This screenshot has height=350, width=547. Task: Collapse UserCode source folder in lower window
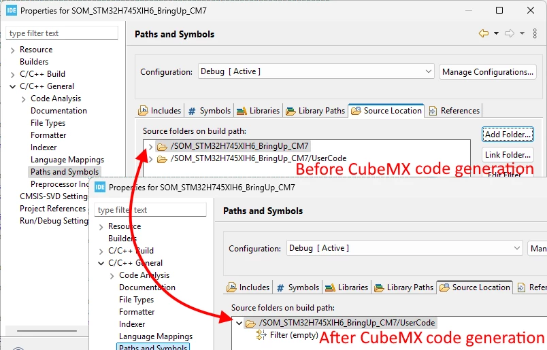click(x=239, y=323)
